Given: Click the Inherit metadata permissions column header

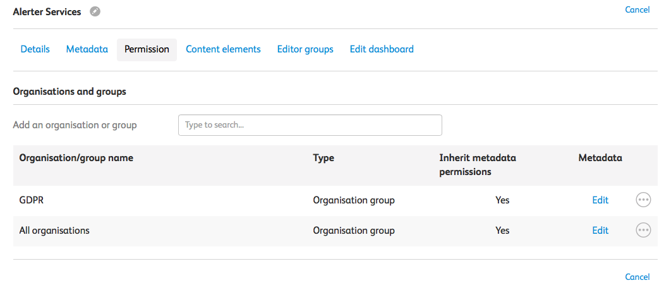Looking at the screenshot, I should click(x=478, y=164).
